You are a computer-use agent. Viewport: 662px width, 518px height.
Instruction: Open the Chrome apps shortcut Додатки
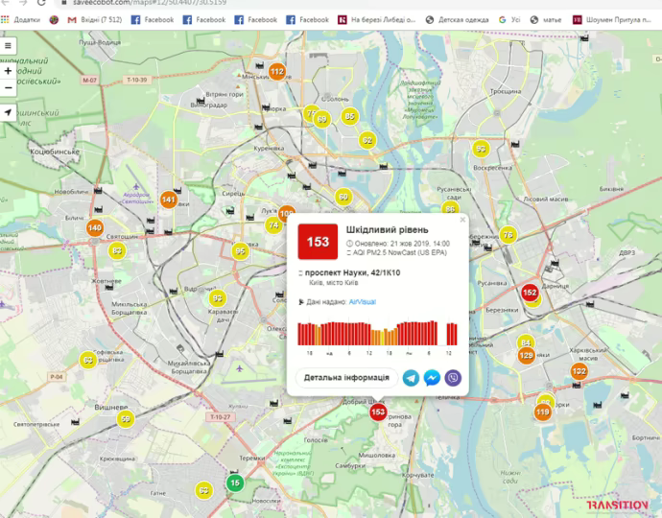coord(21,19)
